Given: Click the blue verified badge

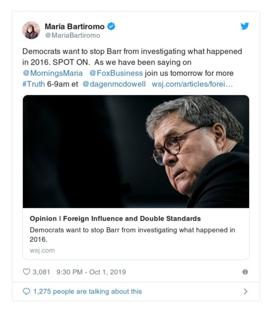Looking at the screenshot, I should [111, 26].
